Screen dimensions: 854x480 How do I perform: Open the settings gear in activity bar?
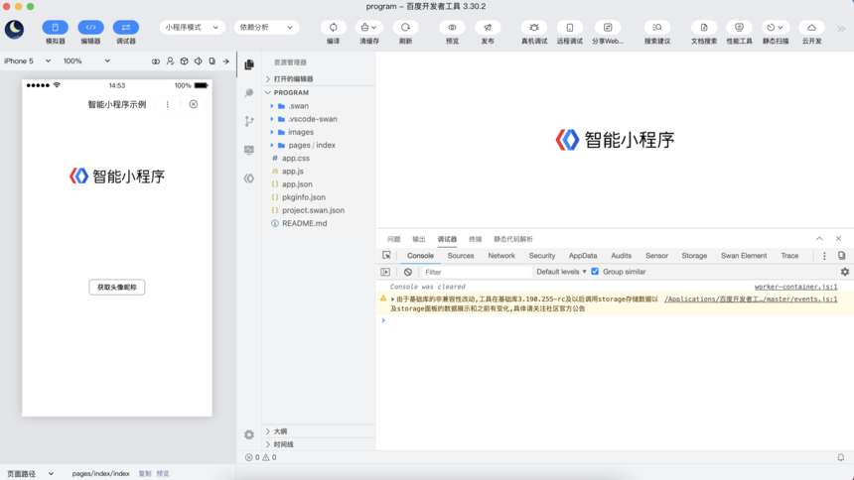[x=249, y=434]
